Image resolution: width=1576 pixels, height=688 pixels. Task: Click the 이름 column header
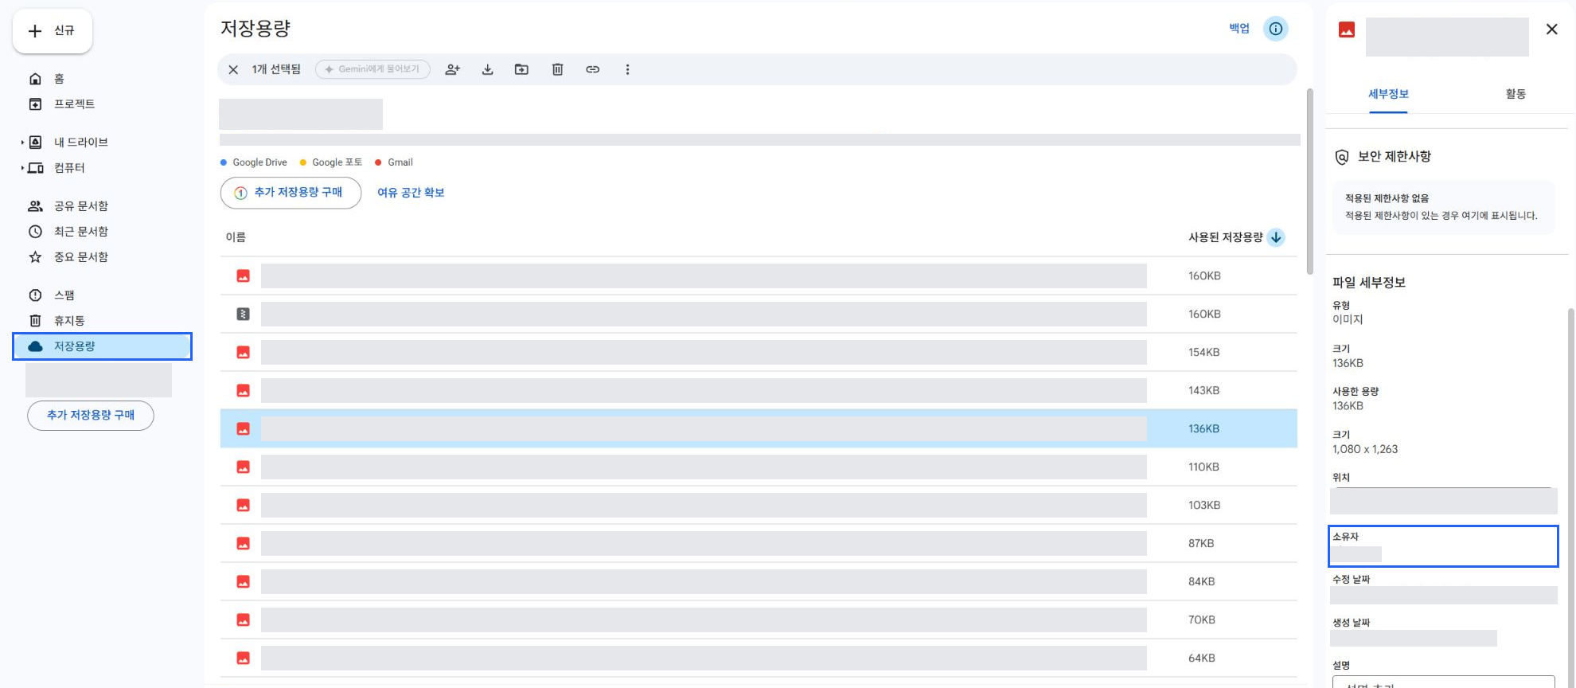pos(236,237)
